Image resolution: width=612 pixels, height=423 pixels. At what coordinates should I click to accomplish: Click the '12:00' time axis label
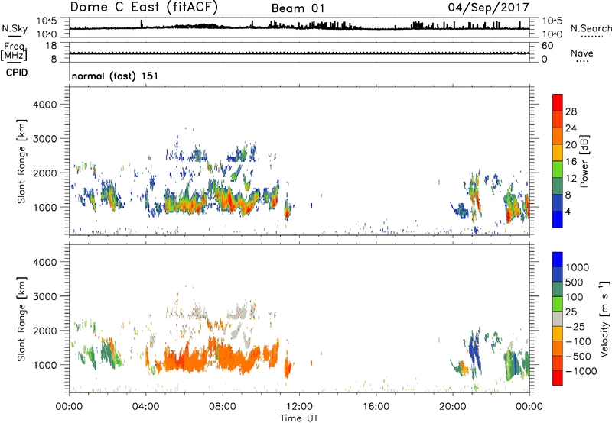[299, 407]
